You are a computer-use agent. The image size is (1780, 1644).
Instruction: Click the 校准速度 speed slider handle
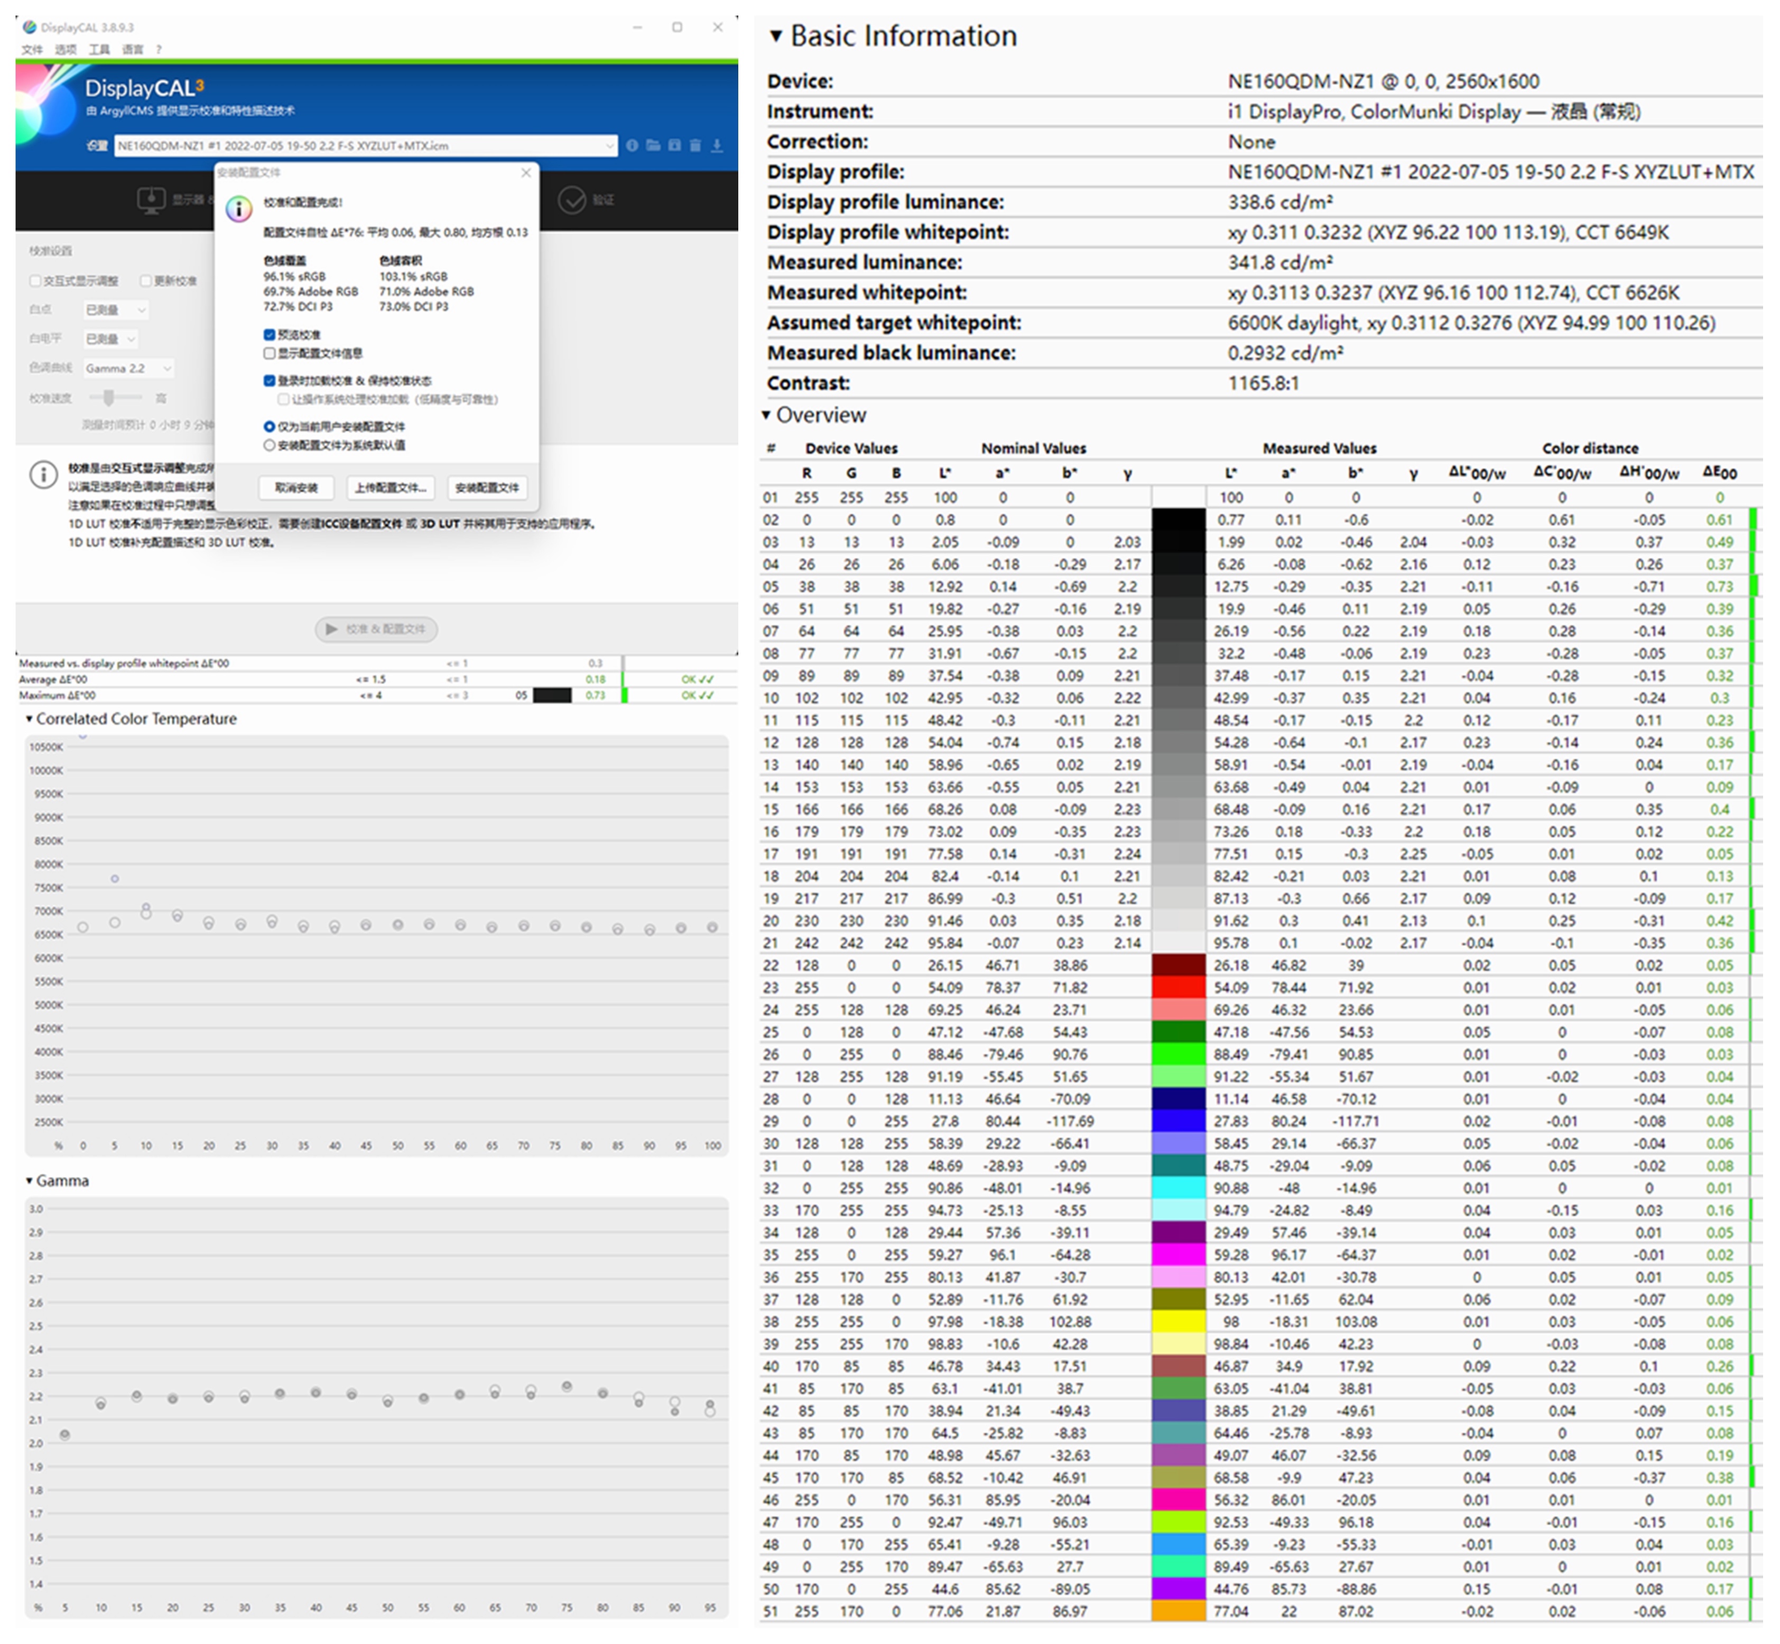[108, 398]
